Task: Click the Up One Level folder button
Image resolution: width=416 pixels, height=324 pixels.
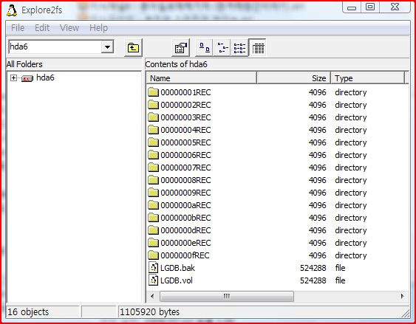Action: point(133,48)
